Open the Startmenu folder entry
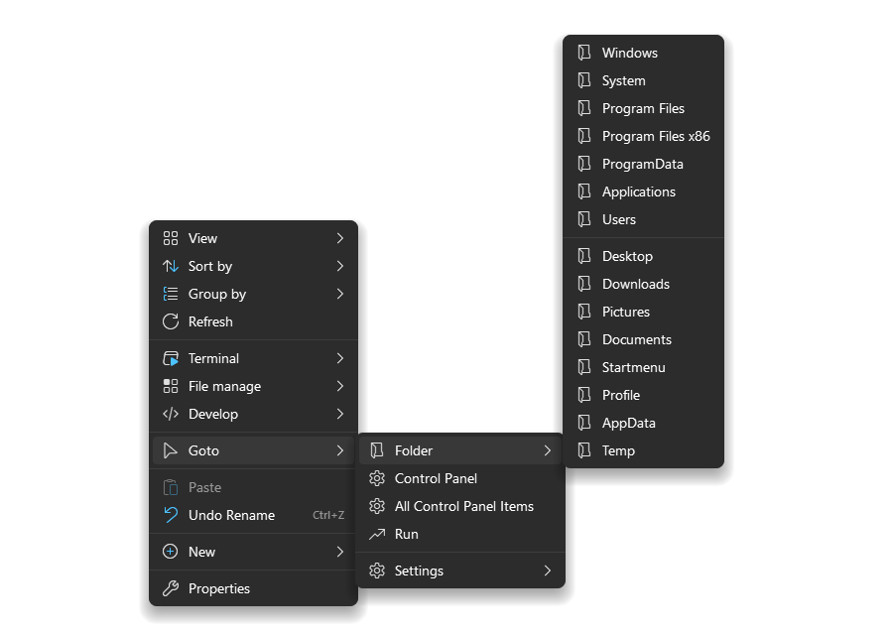893x635 pixels. coord(633,367)
